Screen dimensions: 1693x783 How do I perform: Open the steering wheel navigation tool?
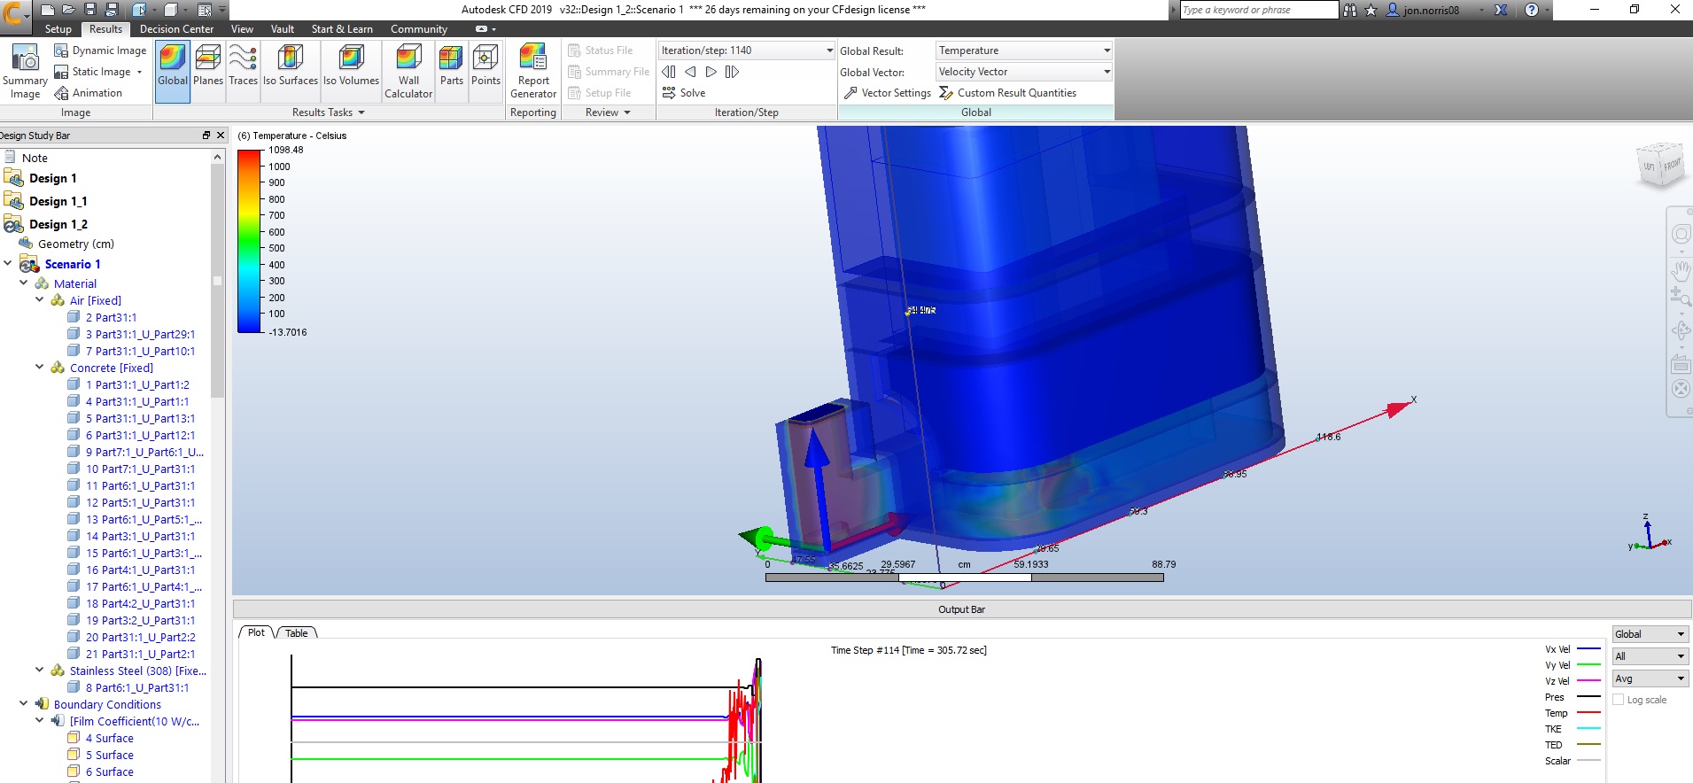click(1681, 235)
